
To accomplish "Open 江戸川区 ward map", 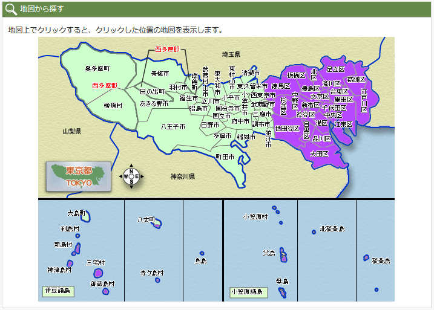I will [364, 100].
